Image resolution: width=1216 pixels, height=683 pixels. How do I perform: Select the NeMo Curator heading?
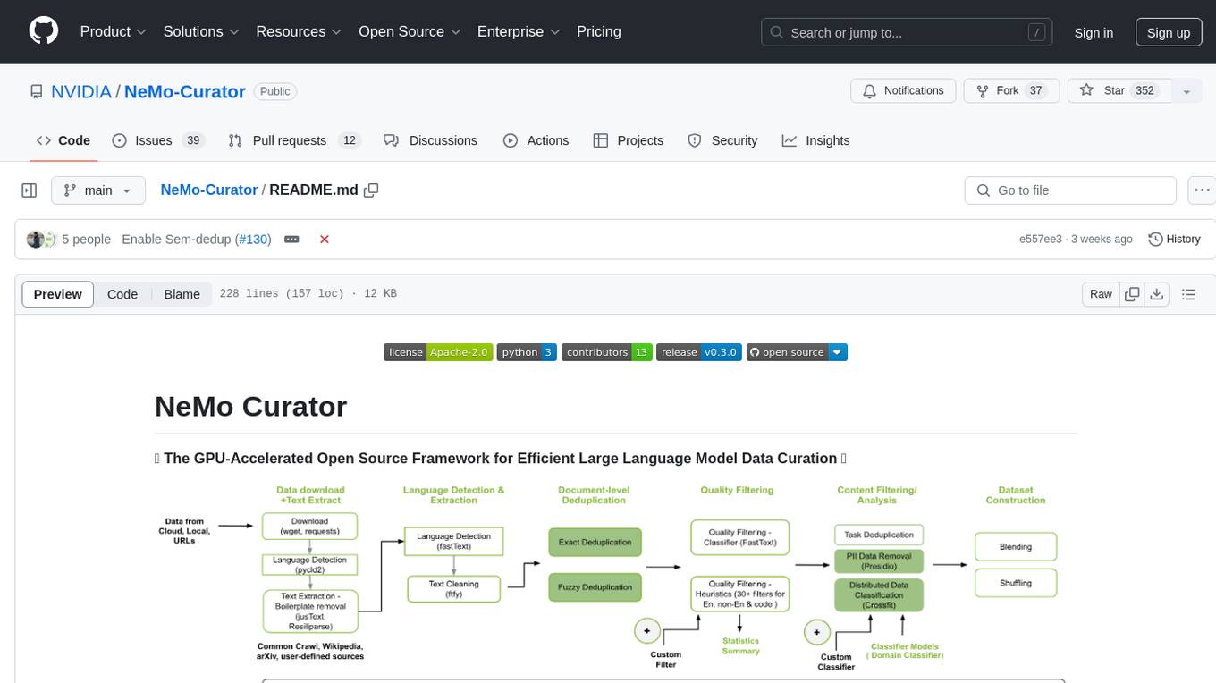250,406
